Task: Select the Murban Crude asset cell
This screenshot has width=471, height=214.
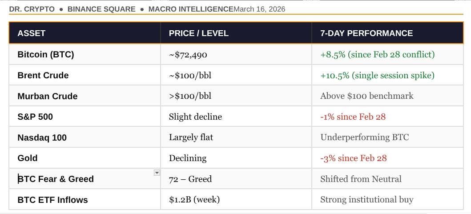Action: point(48,97)
